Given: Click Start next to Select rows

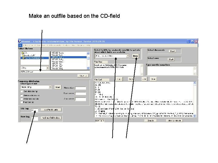Looking at the screenshot, I should coord(171,59).
